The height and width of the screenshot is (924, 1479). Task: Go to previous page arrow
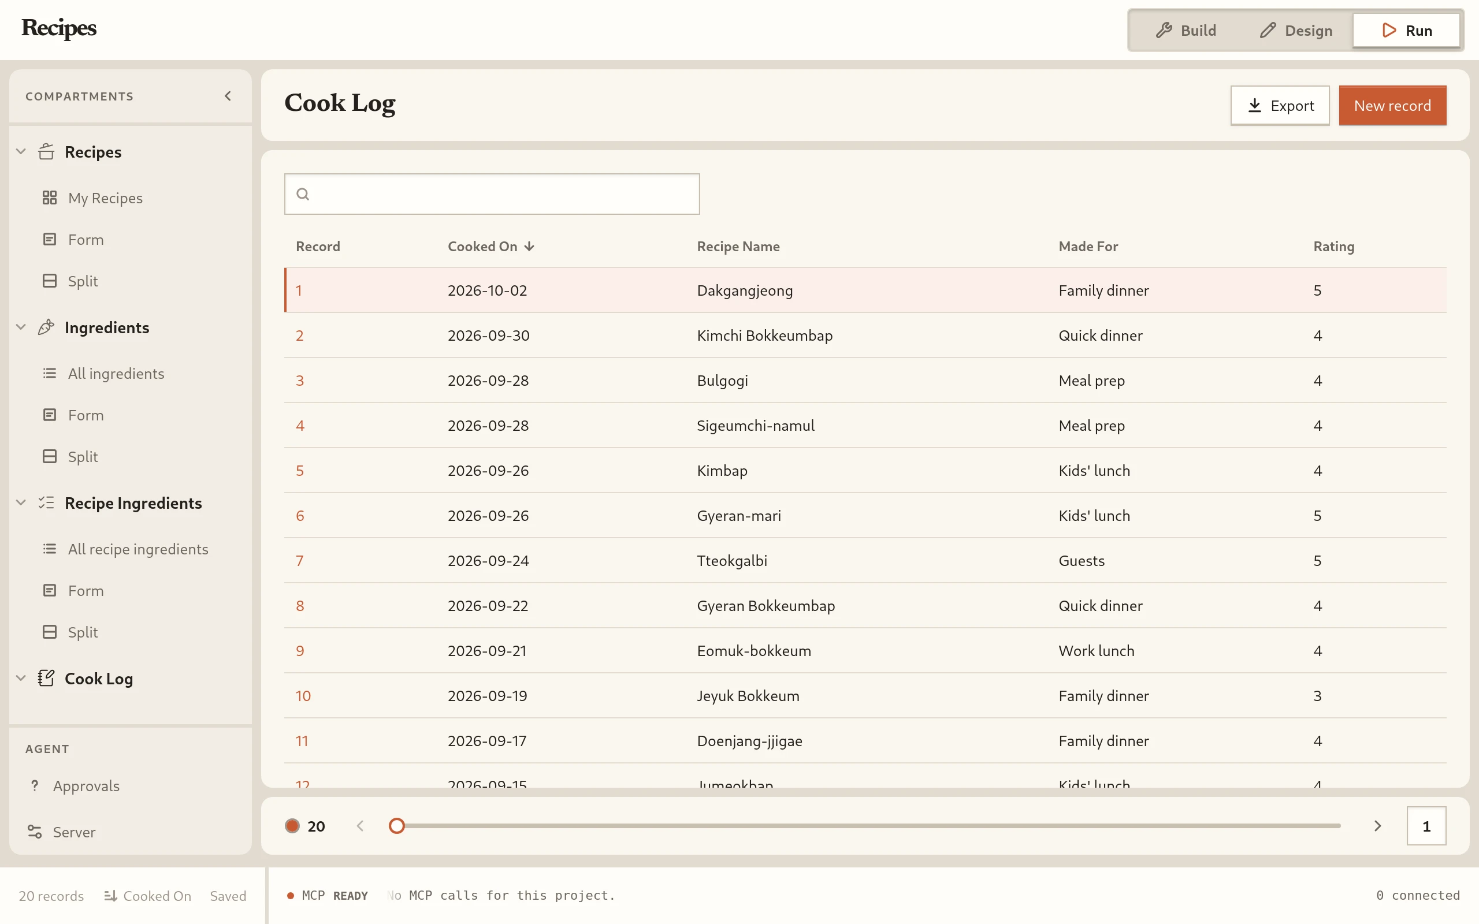coord(360,826)
